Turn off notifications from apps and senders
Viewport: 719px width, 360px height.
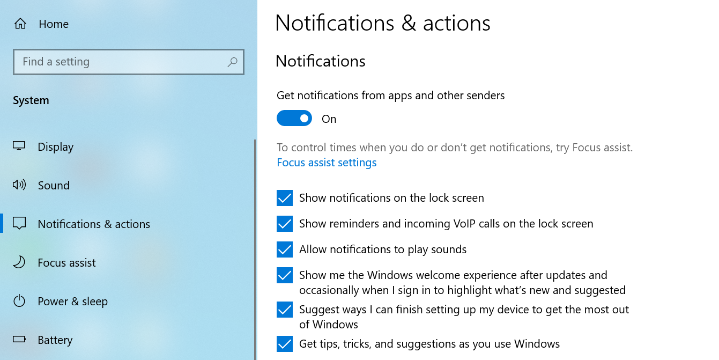tap(294, 118)
